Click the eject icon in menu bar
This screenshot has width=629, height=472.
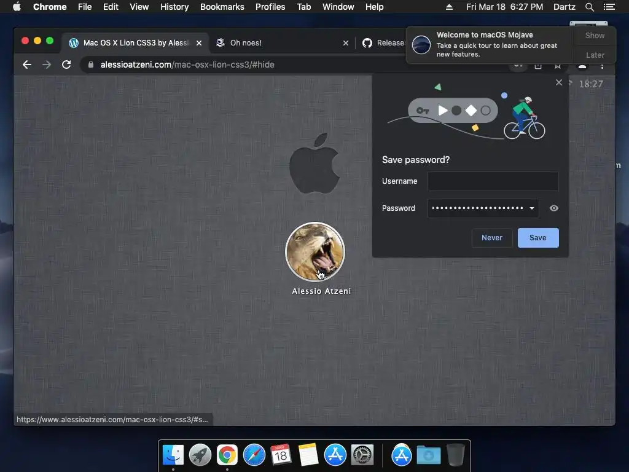tap(449, 7)
